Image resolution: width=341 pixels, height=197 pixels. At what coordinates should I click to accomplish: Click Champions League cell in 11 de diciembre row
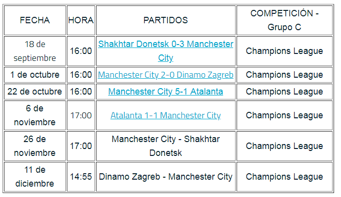tap(285, 177)
